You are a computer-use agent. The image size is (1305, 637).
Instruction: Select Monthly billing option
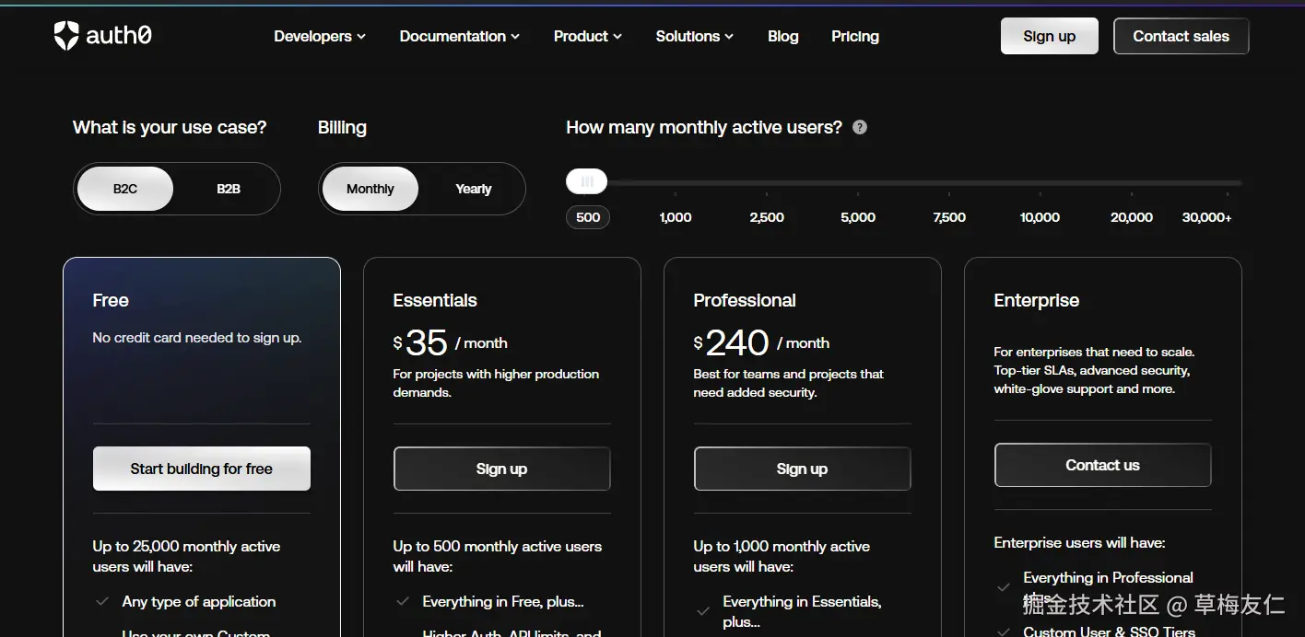pyautogui.click(x=370, y=189)
